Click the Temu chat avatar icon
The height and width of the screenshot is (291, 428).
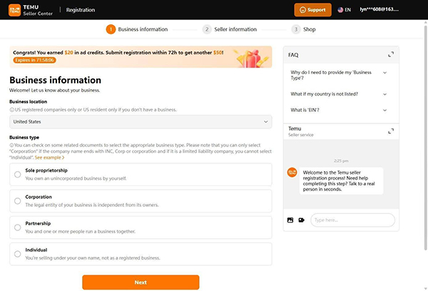[292, 173]
